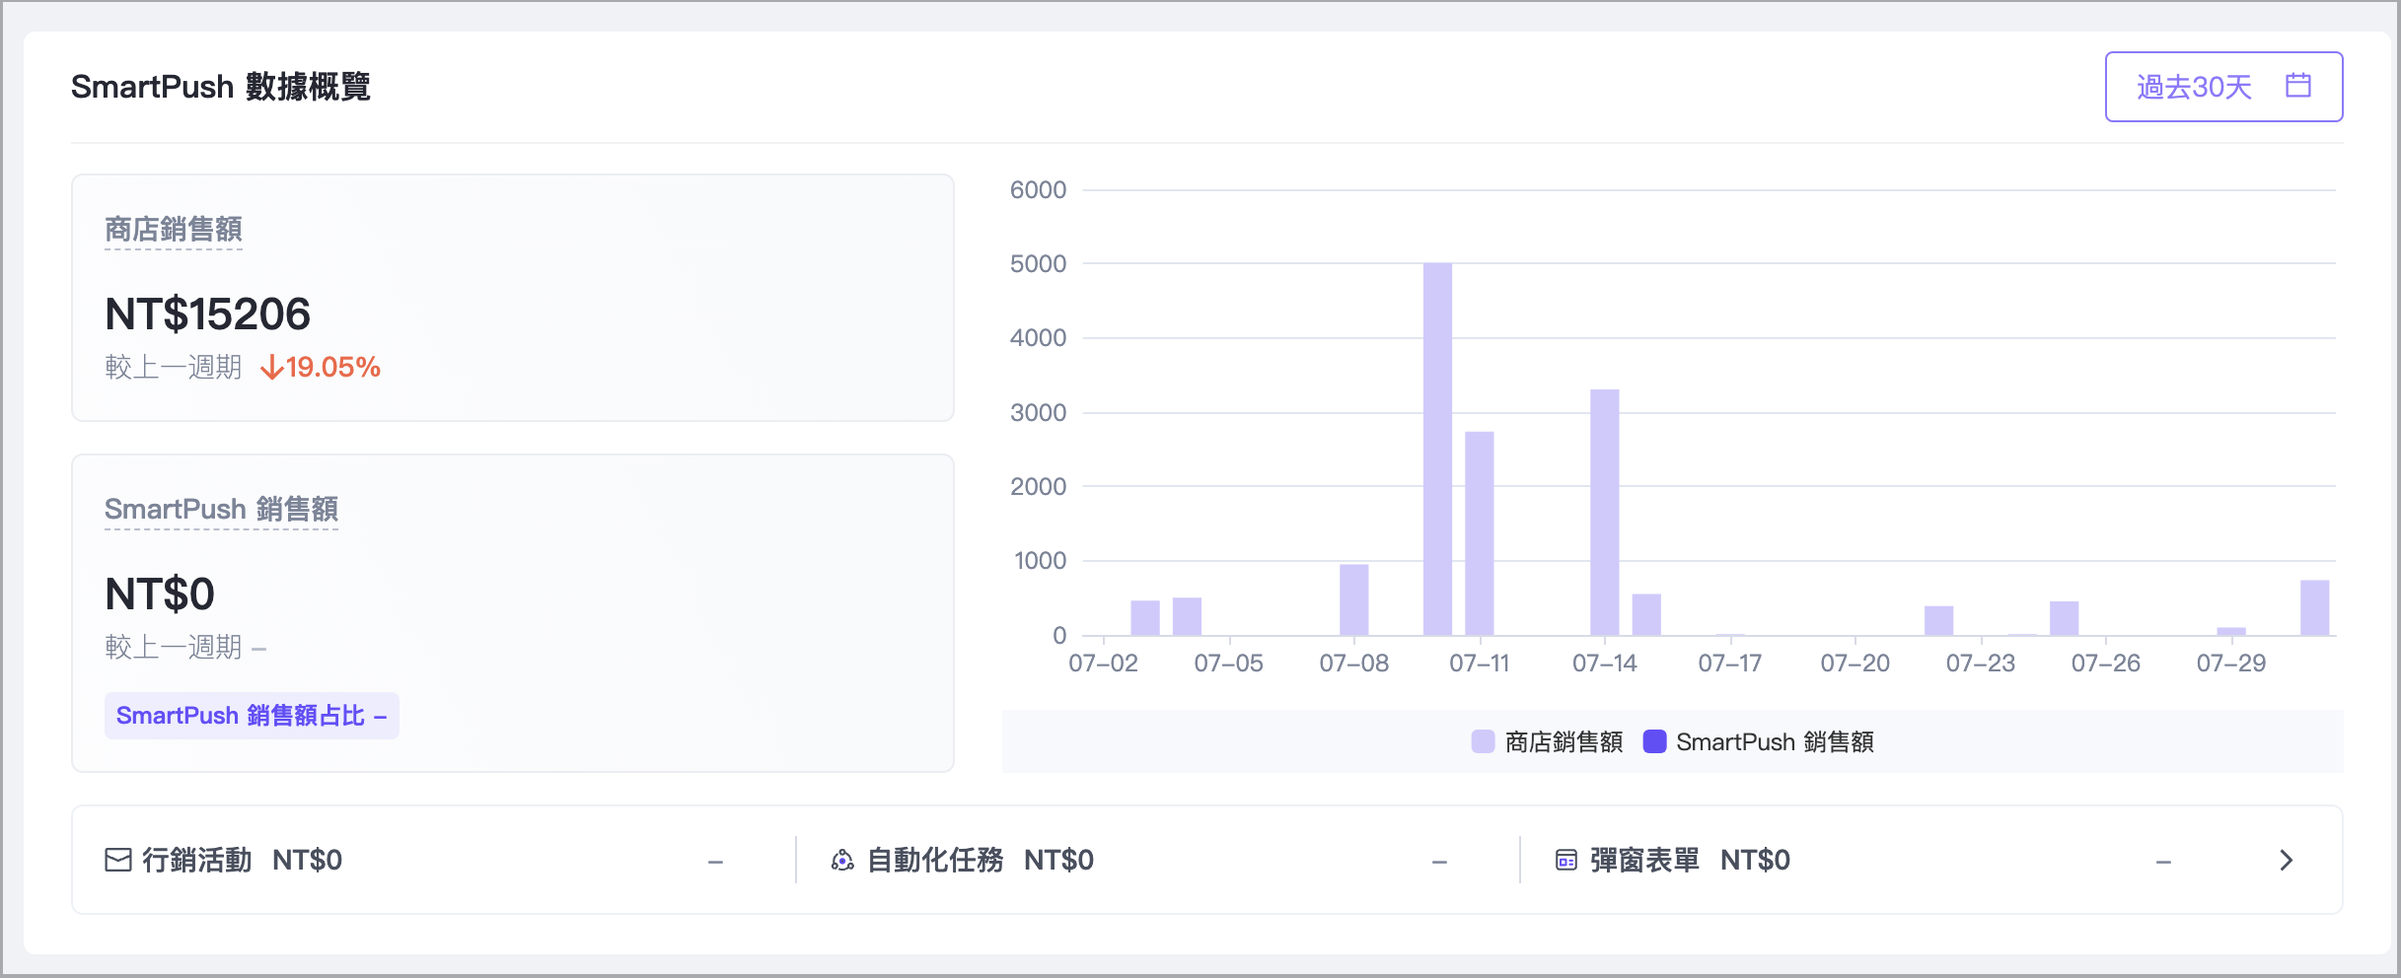Click the NT$15206 sales value
This screenshot has width=2401, height=978.
[207, 314]
